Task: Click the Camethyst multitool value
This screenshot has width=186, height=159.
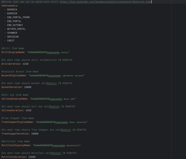Action: pos(57,145)
